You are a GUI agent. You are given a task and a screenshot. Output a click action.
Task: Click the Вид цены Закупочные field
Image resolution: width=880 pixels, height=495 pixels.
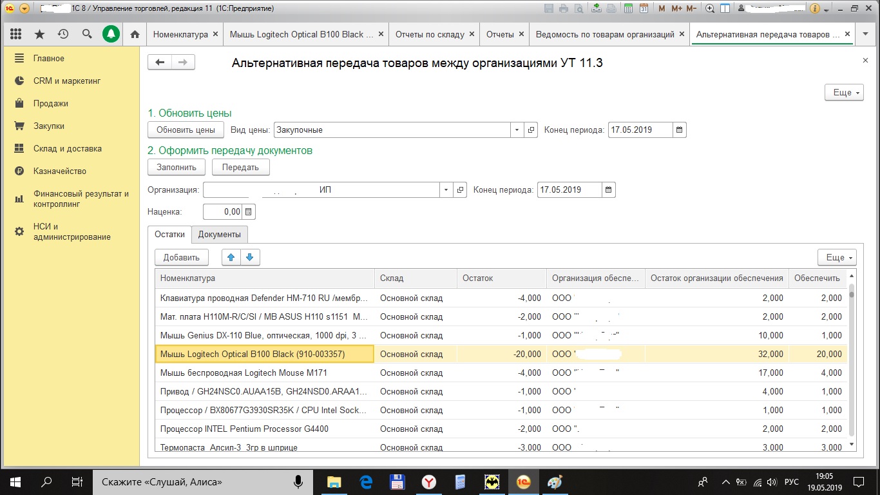point(392,130)
